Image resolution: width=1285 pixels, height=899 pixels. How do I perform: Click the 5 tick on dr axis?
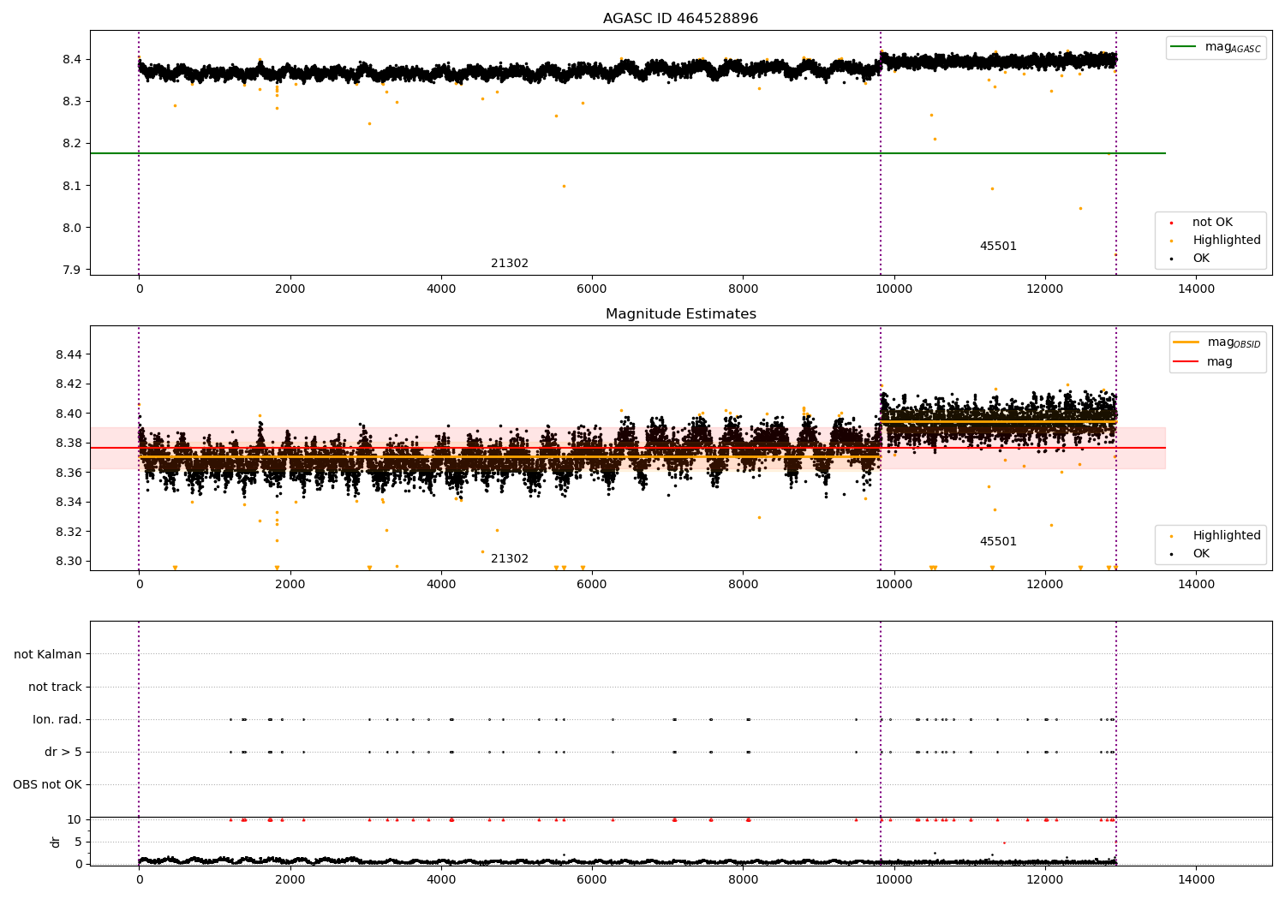click(x=79, y=842)
